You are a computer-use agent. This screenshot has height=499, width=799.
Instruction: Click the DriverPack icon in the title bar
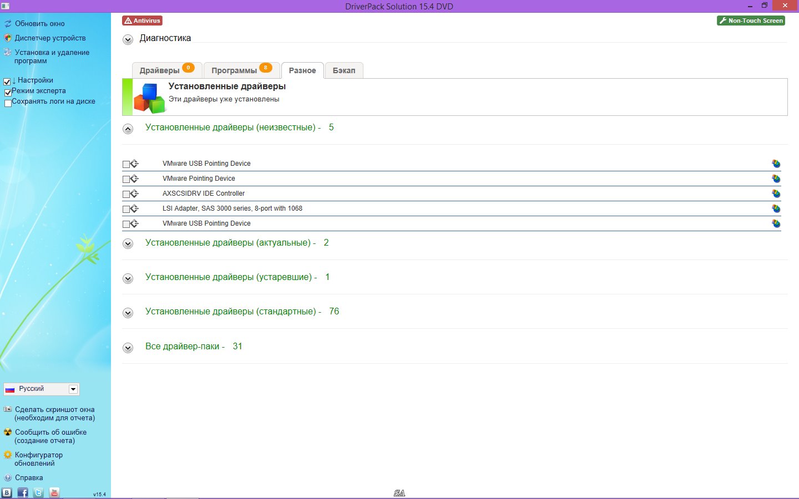coord(6,6)
